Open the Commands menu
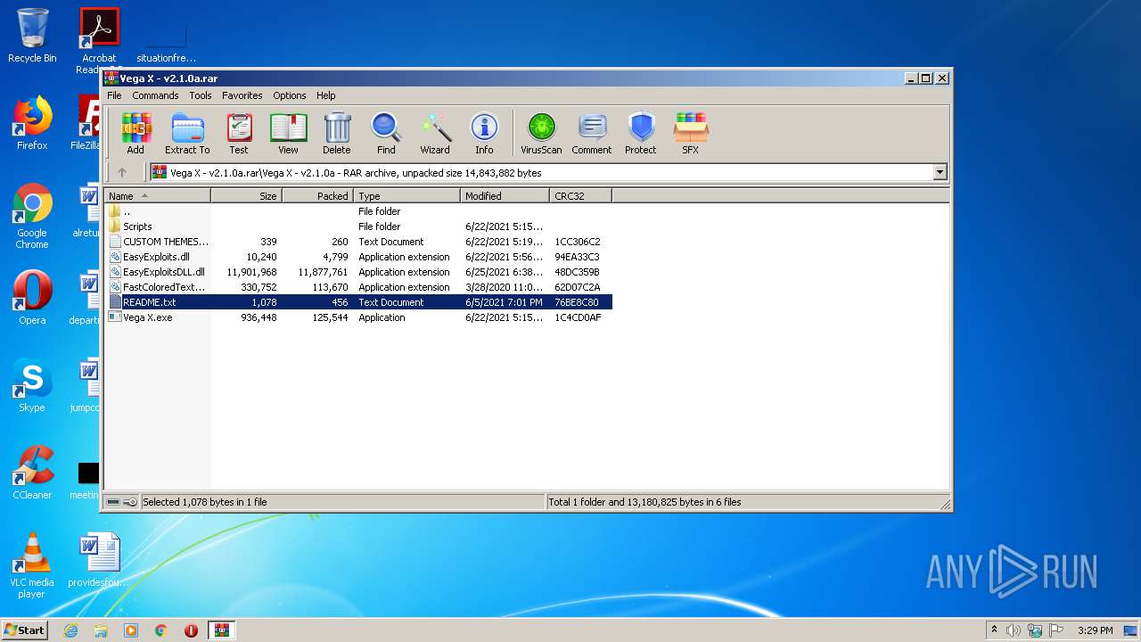 click(x=155, y=95)
